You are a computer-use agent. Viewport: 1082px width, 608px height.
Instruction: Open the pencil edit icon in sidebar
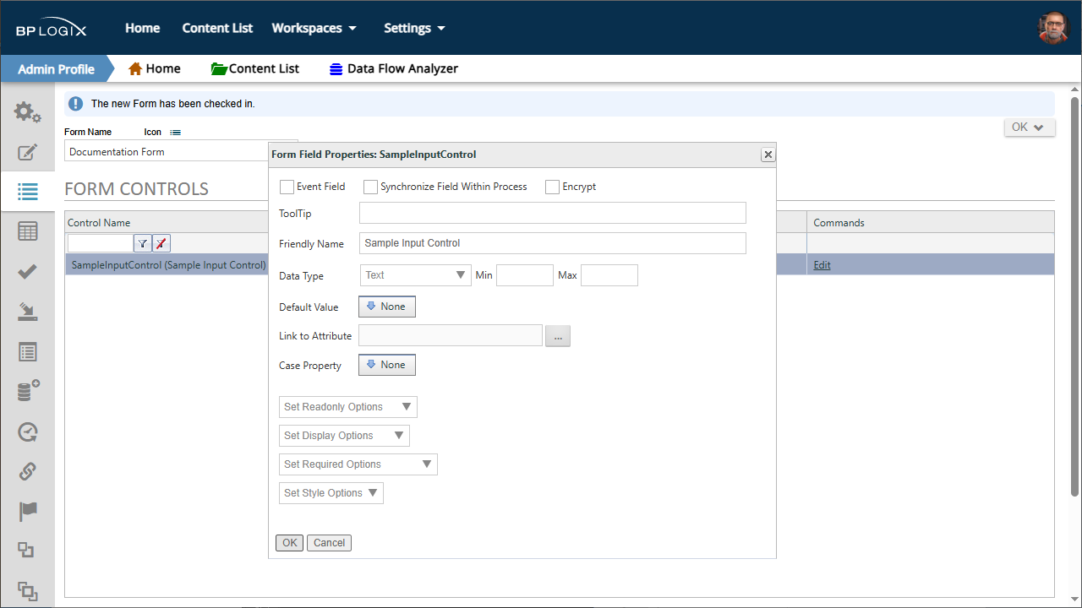pyautogui.click(x=27, y=153)
